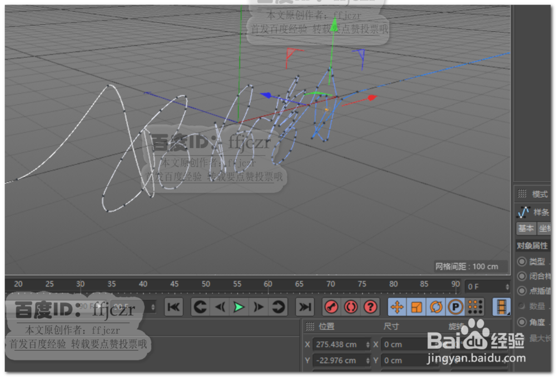Viewport: 556px width, 377px height.
Task: Step forward one frame
Action: click(x=259, y=307)
